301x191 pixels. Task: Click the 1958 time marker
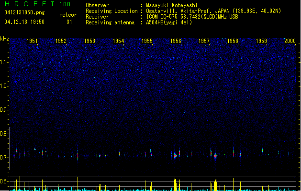coord(233,41)
